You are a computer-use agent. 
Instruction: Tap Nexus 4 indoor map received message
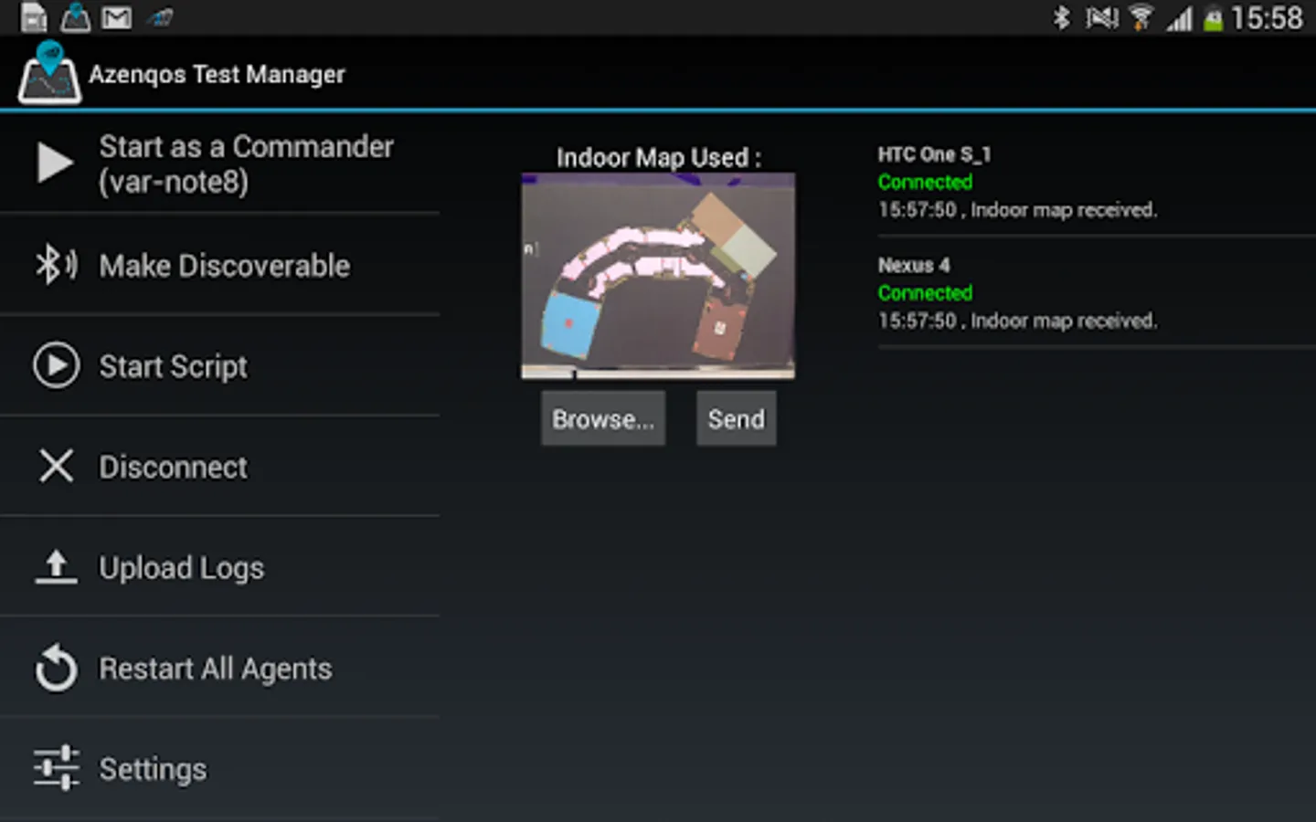tap(1017, 321)
